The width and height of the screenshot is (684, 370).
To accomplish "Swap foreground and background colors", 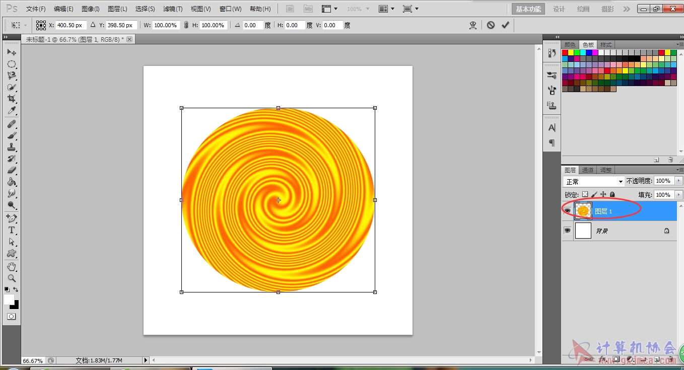I will click(16, 289).
